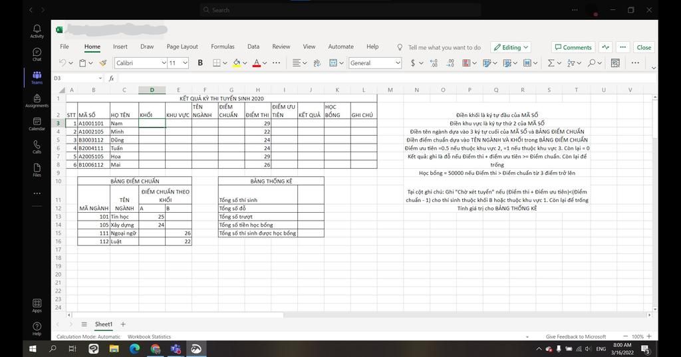Viewport: 681px width, 357px height.
Task: Expand the font color dropdown arrow
Action: (x=265, y=63)
